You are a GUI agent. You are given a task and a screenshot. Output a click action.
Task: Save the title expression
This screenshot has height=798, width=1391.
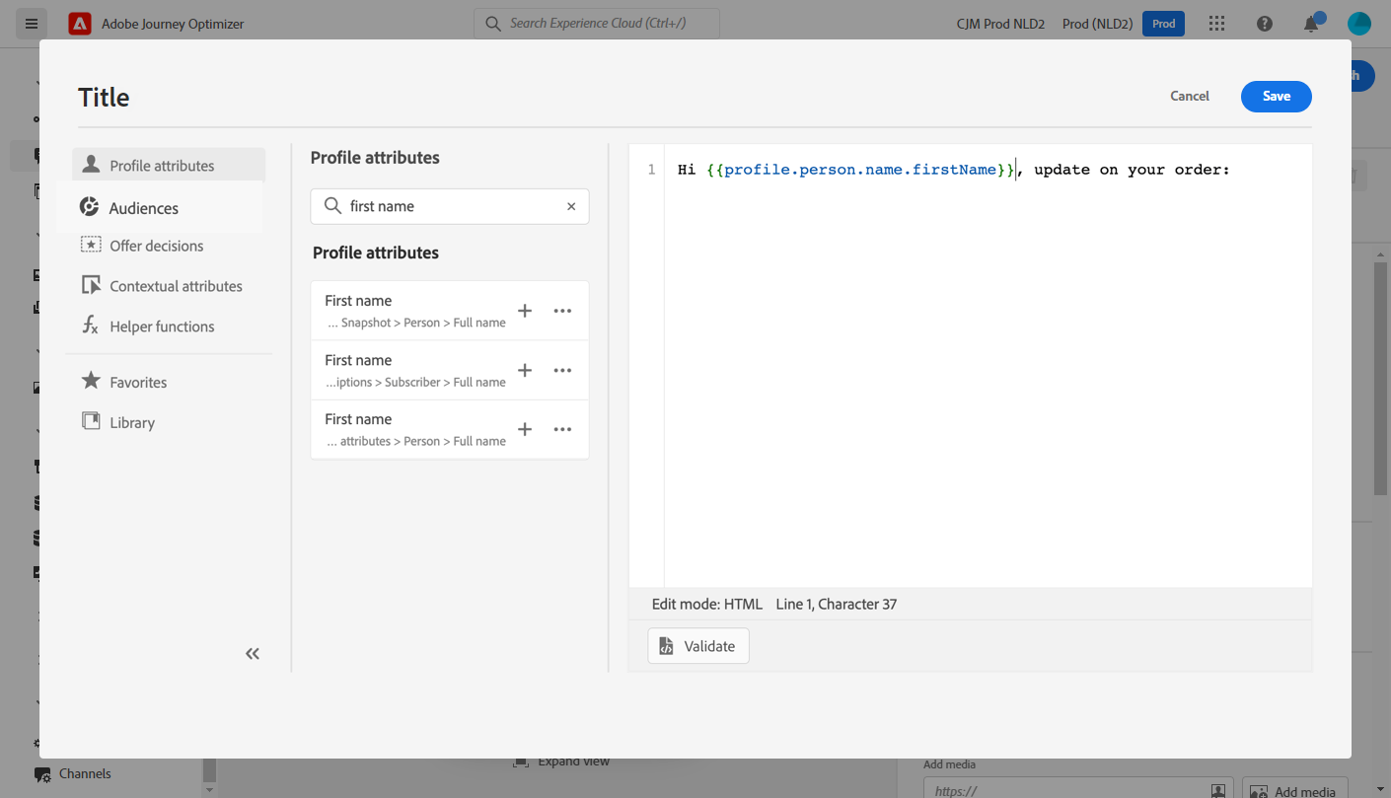point(1276,96)
